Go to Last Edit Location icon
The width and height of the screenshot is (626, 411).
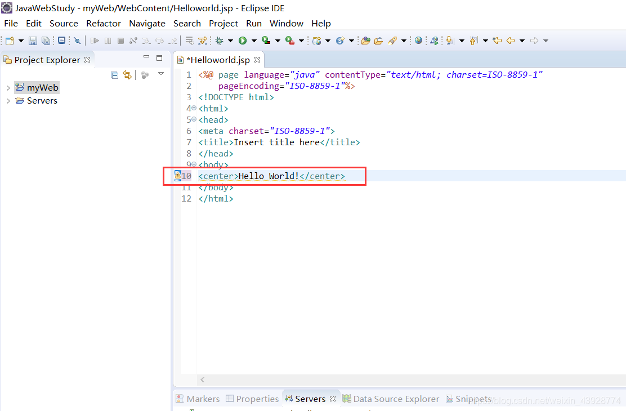coord(497,41)
